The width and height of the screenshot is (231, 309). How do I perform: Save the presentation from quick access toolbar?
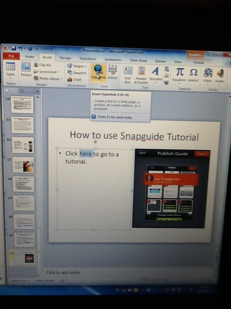pyautogui.click(x=14, y=48)
